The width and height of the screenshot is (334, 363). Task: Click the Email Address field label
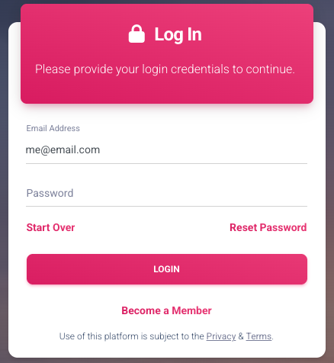tap(53, 128)
